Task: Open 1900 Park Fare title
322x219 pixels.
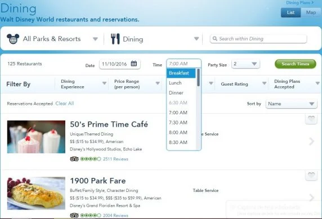Action: point(98,181)
